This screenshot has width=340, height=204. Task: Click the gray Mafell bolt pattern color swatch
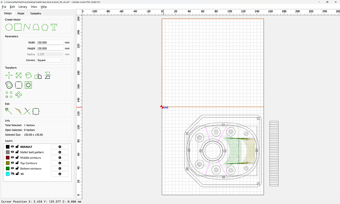(x=7, y=152)
